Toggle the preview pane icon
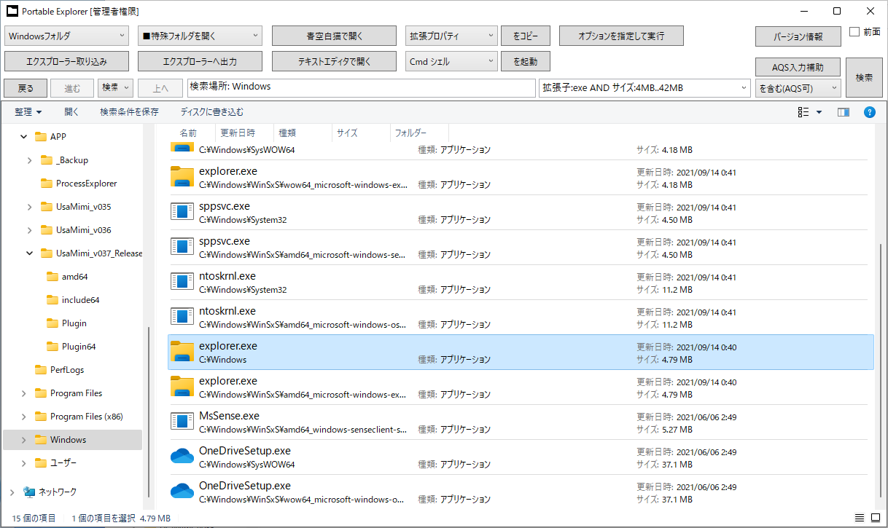 (844, 112)
